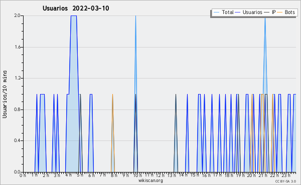Viewport: 301px width, 185px height.
Task: Click the Total spike above 21 h
Action: (265, 55)
